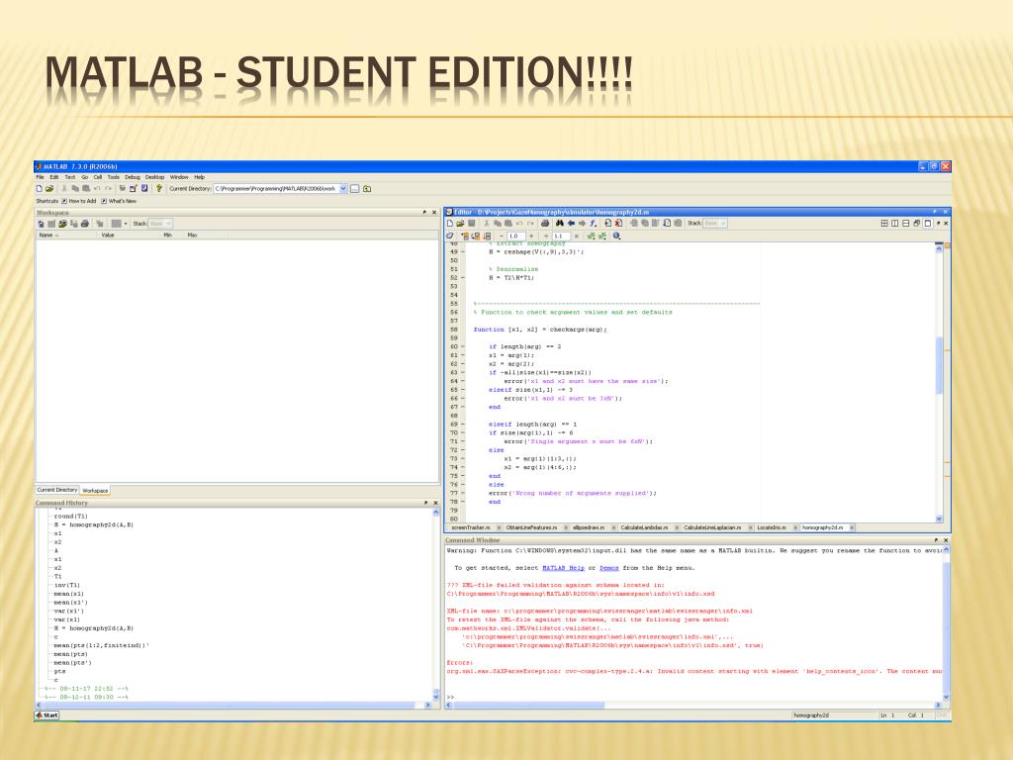1013x760 pixels.
Task: Click the What's New shortcut
Action: (x=119, y=201)
